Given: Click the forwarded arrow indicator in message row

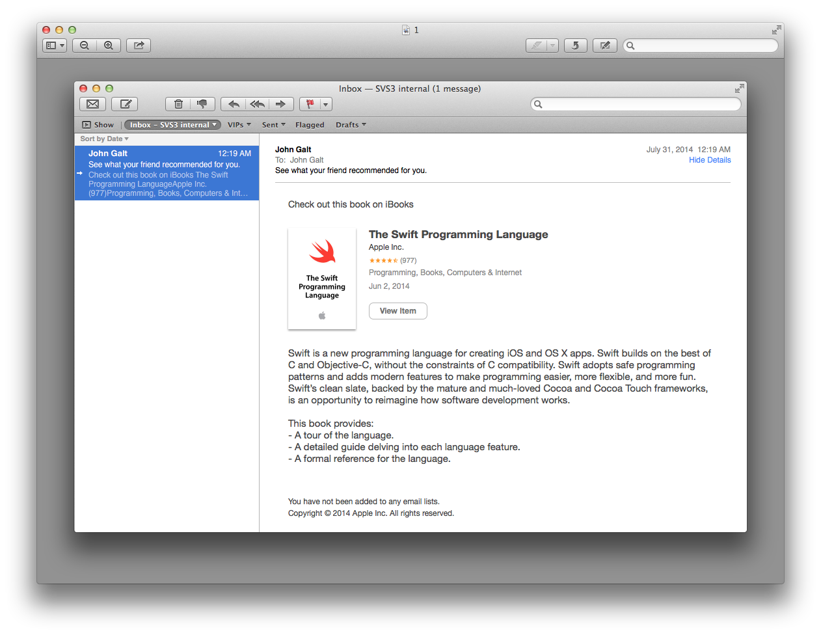Looking at the screenshot, I should pyautogui.click(x=79, y=173).
